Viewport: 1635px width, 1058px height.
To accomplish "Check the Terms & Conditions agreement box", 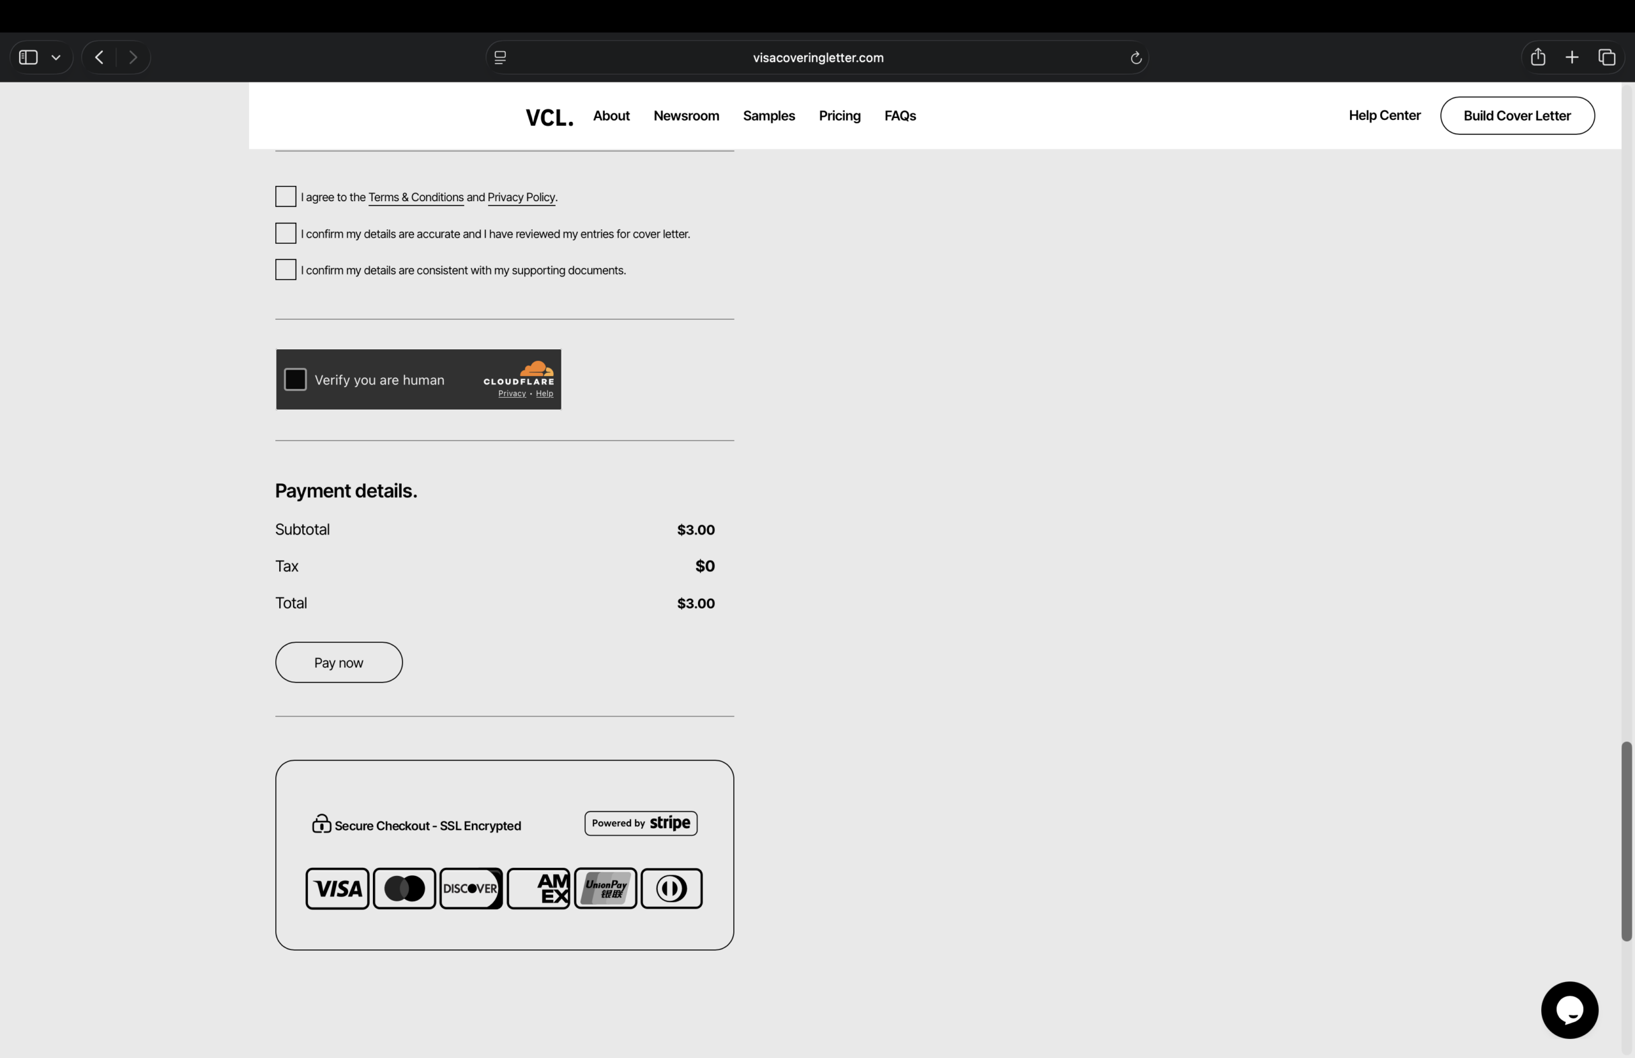I will [x=285, y=197].
